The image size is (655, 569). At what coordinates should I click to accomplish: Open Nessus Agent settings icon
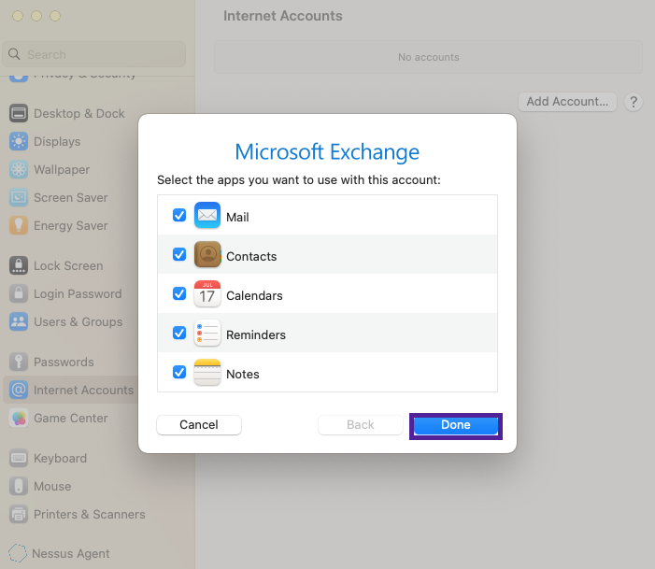(x=18, y=553)
